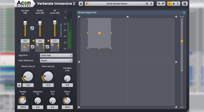Toggle link between Reverb and ER pan pads
This screenshot has width=204, height=112.
pyautogui.click(x=47, y=47)
